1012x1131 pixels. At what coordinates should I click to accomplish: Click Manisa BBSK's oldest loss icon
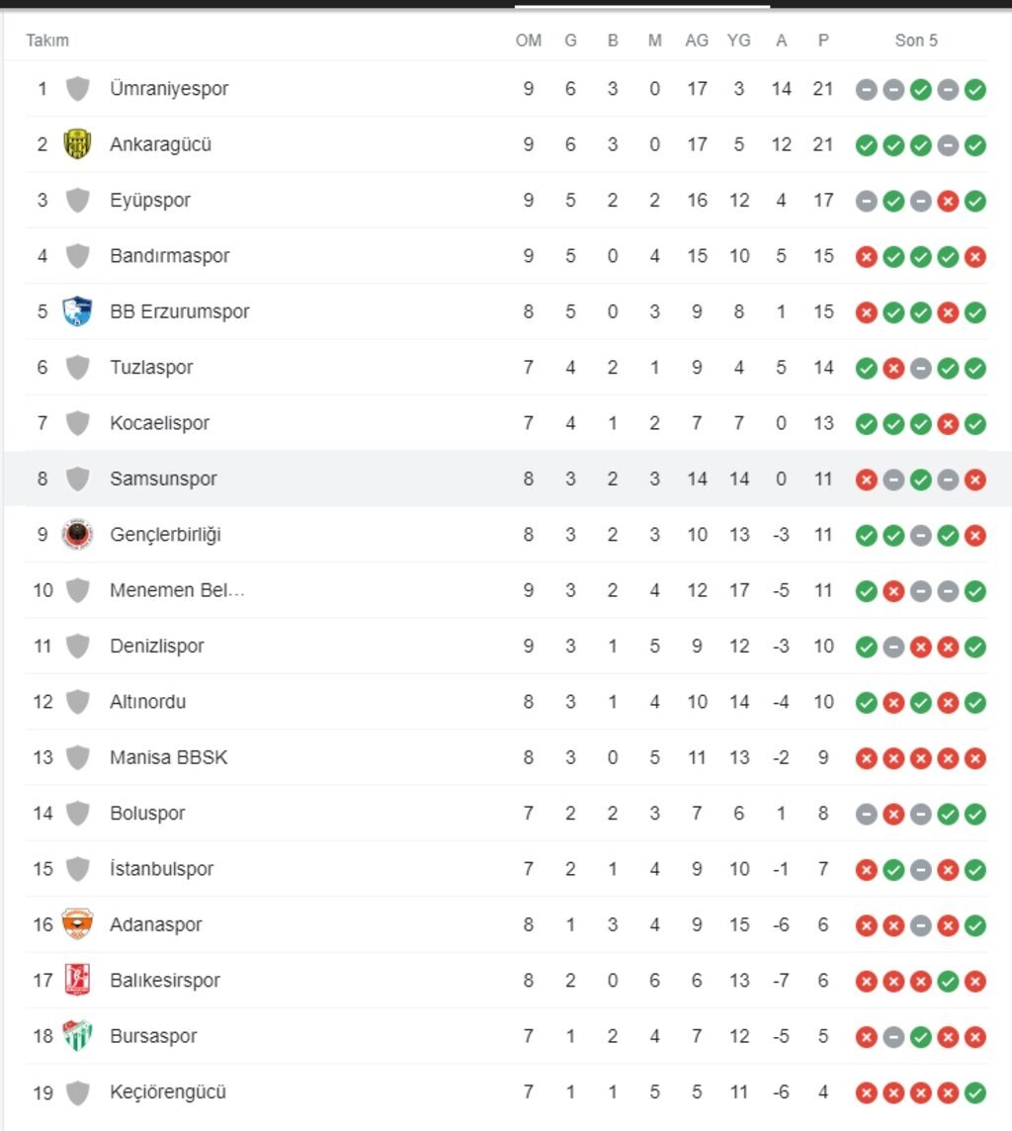866,758
